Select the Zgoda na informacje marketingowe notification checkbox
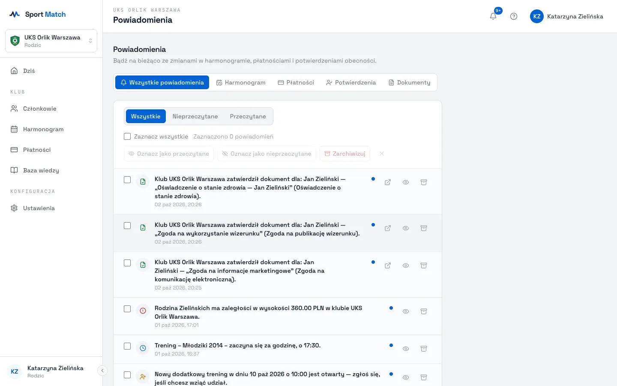The image size is (617, 386). pyautogui.click(x=127, y=263)
